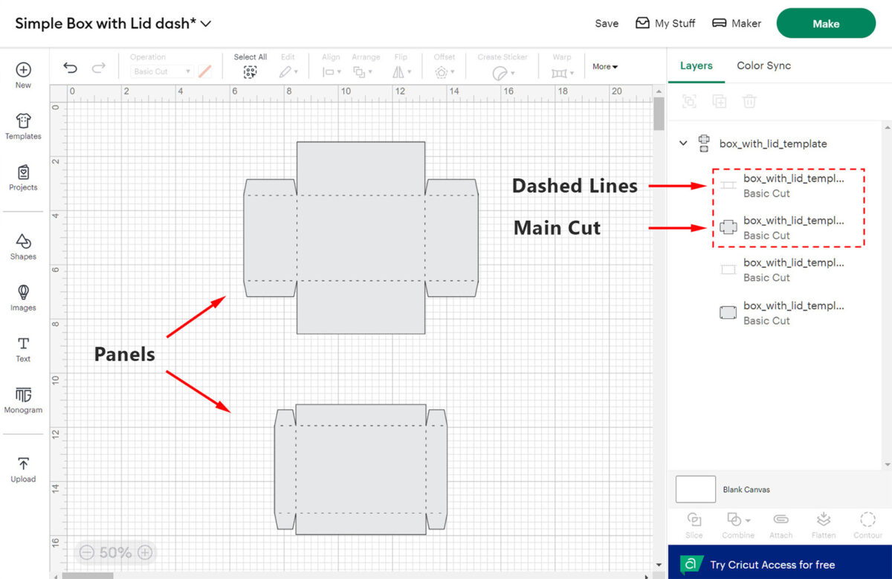
Task: Open the Monogram tool
Action: point(23,398)
